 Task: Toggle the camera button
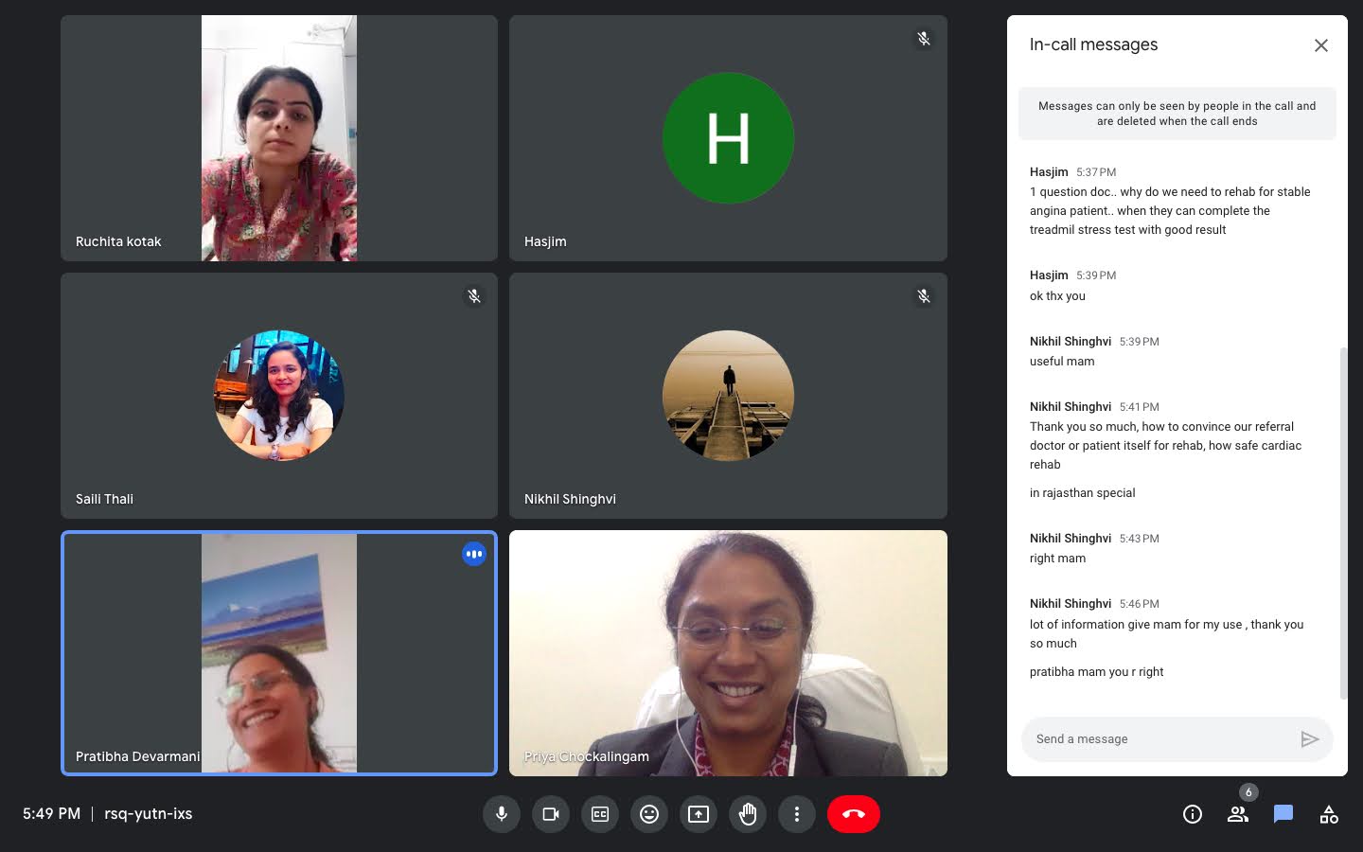551,814
